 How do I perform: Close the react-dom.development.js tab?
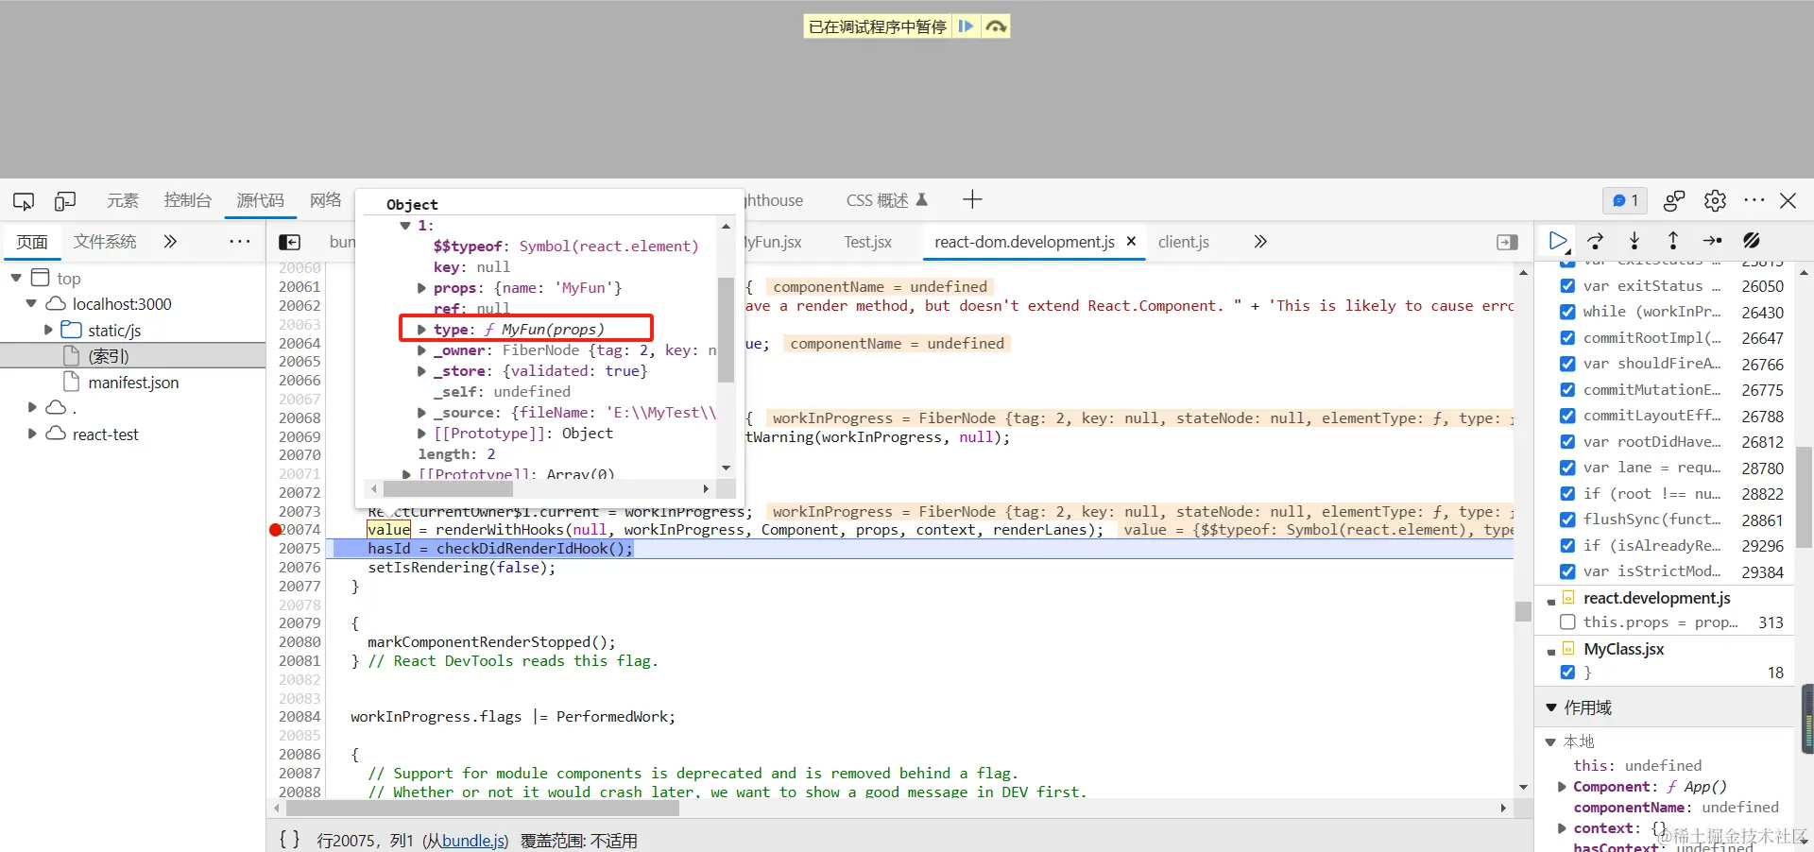coord(1131,242)
